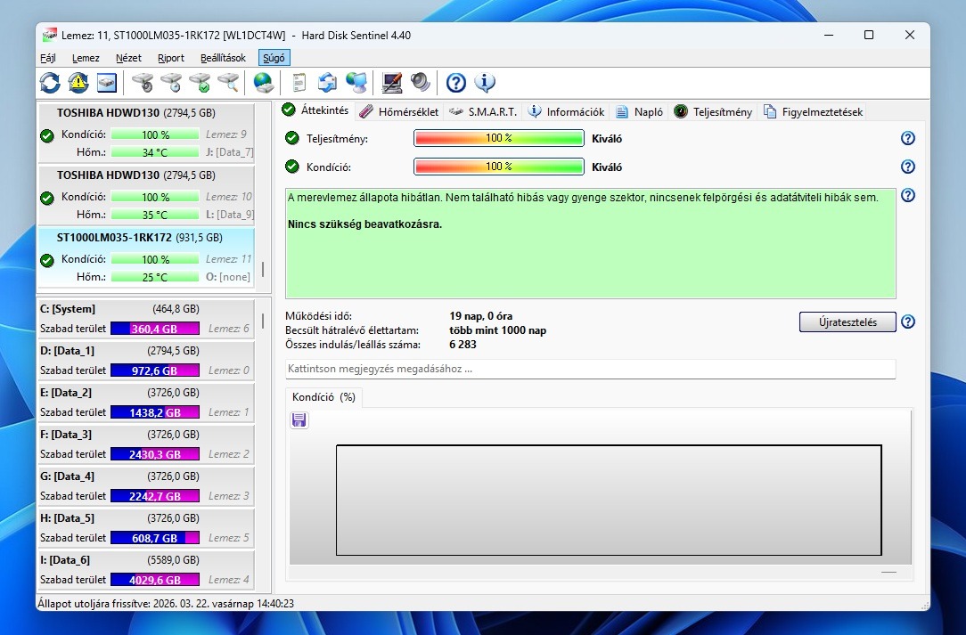Select the TOSHIBA HDWD130 Lemez 10 disk
This screenshot has width=966, height=635.
coord(147,195)
